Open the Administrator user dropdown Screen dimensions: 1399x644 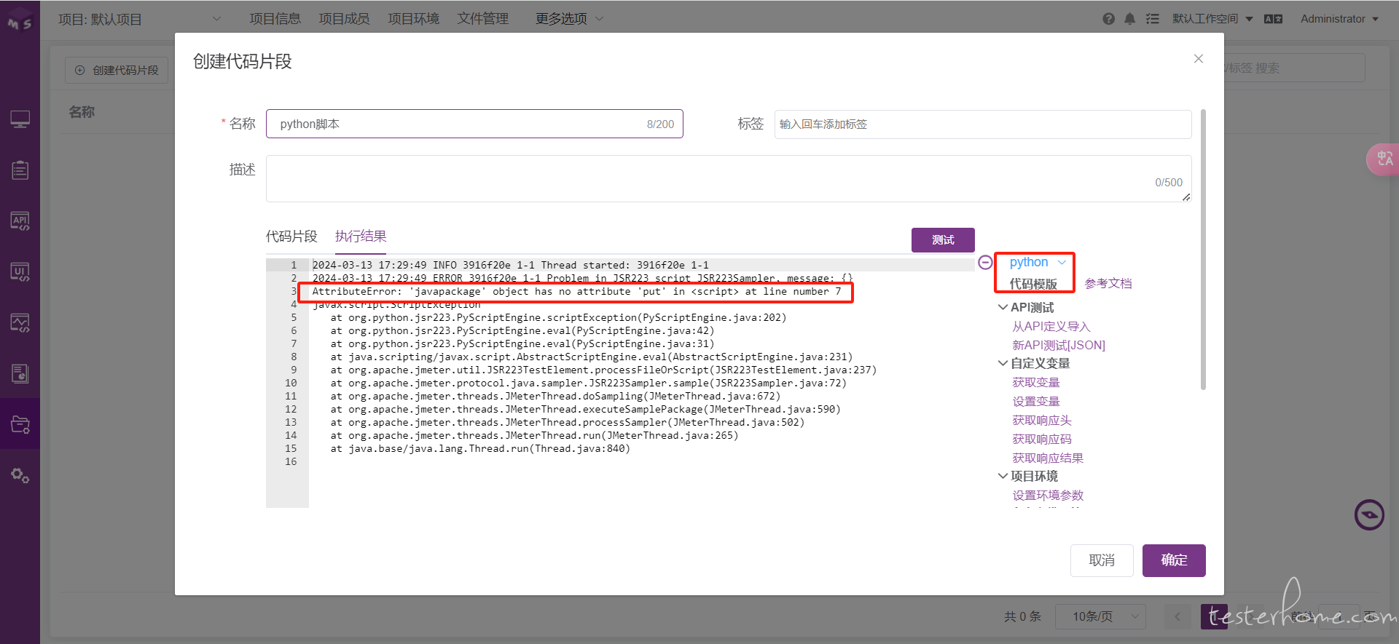(x=1339, y=19)
